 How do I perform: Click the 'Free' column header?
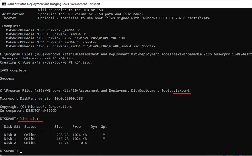[x=77, y=127]
